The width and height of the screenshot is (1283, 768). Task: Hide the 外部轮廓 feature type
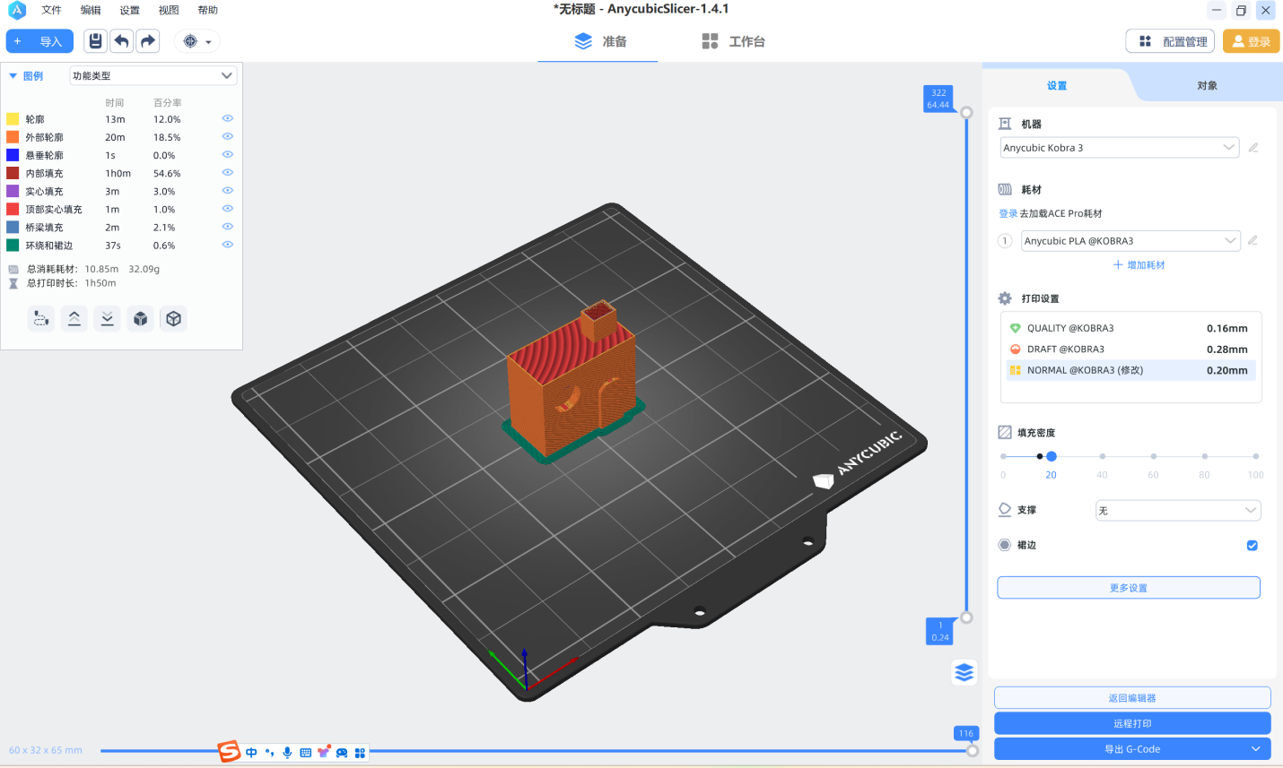coord(228,137)
